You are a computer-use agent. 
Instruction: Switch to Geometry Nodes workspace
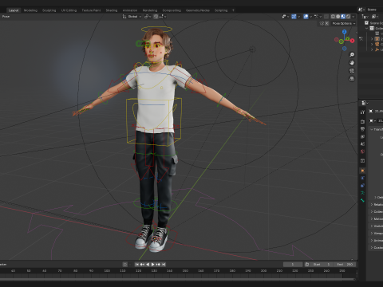[x=198, y=10]
